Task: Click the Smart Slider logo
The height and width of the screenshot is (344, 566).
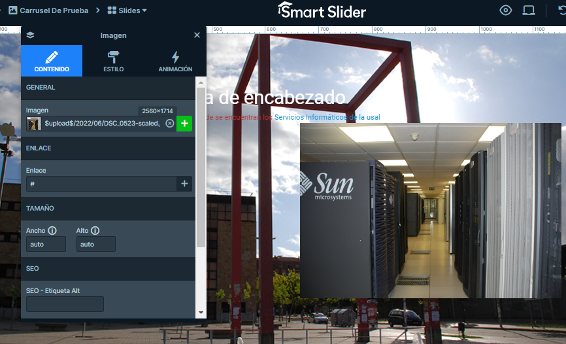Action: [322, 10]
